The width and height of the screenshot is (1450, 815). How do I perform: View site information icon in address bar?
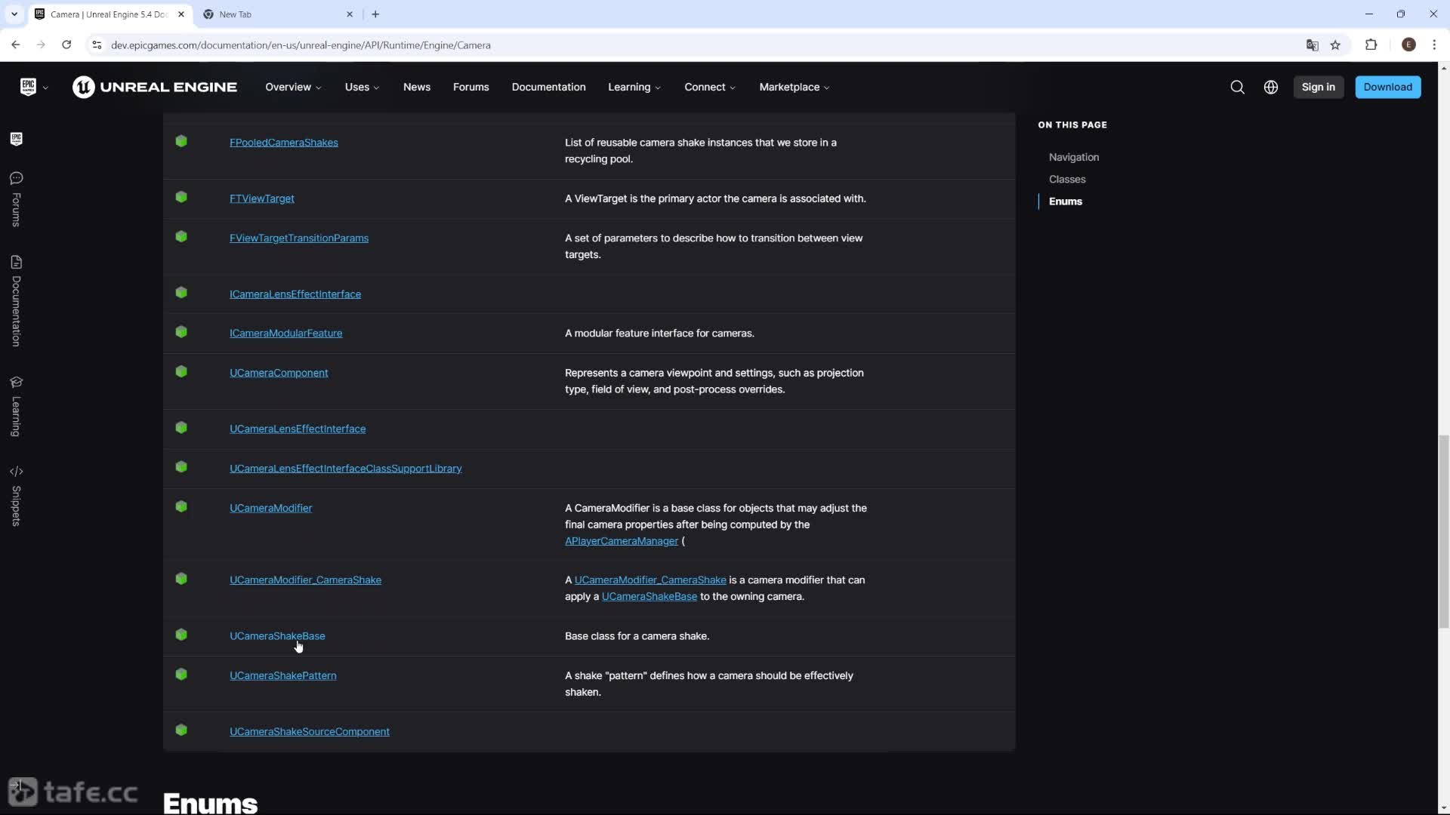click(x=97, y=45)
